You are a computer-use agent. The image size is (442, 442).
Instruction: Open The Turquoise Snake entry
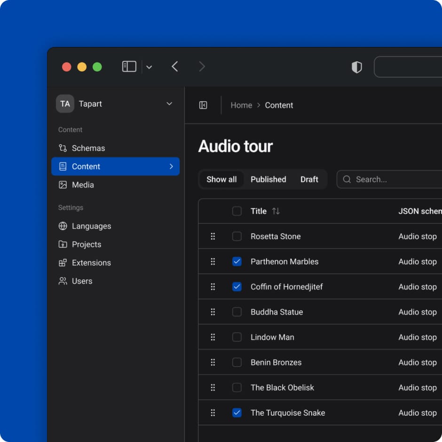(288, 413)
